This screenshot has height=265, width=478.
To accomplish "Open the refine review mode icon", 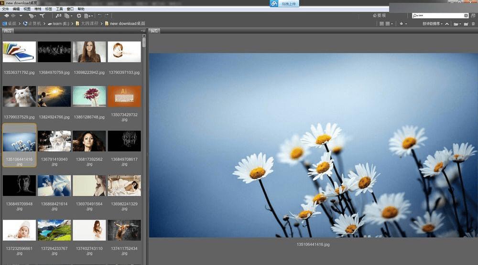I will click(x=68, y=16).
